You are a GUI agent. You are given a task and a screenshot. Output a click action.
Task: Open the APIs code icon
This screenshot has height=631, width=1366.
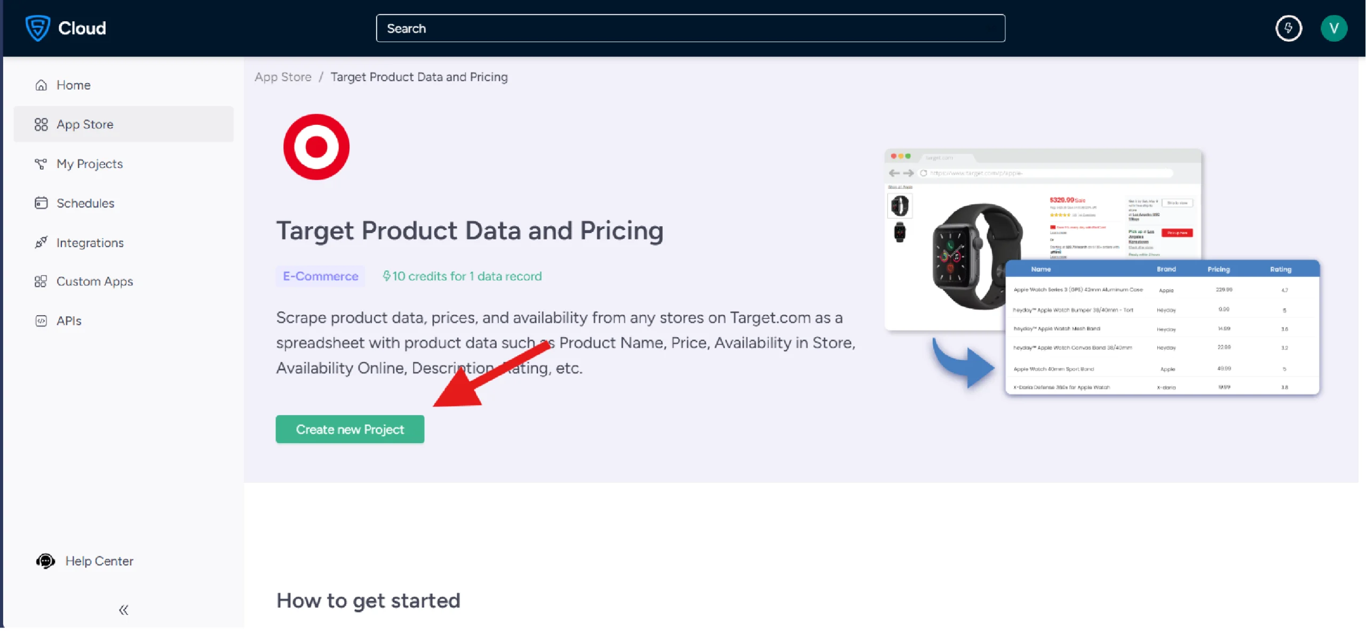pos(41,321)
